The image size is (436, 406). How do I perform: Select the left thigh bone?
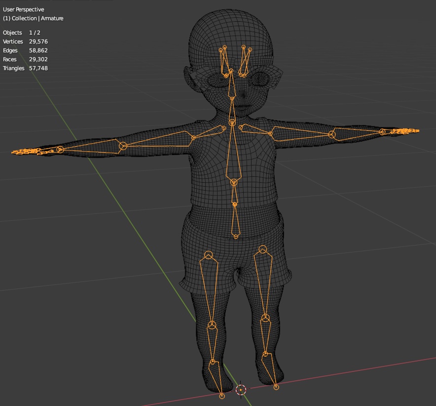click(264, 282)
